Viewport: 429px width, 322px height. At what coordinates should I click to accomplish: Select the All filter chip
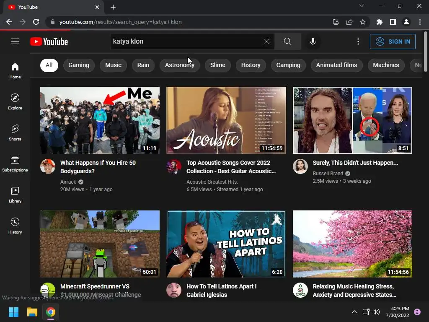(49, 65)
